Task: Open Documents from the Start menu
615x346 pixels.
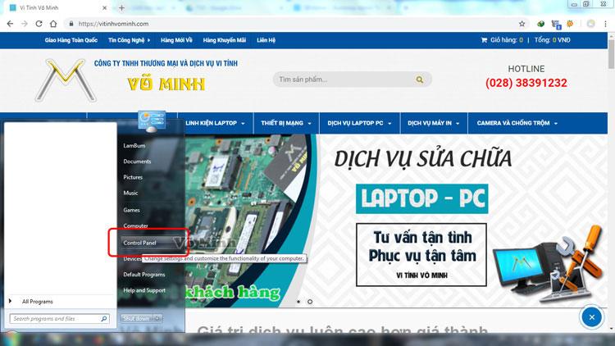Action: (x=137, y=162)
